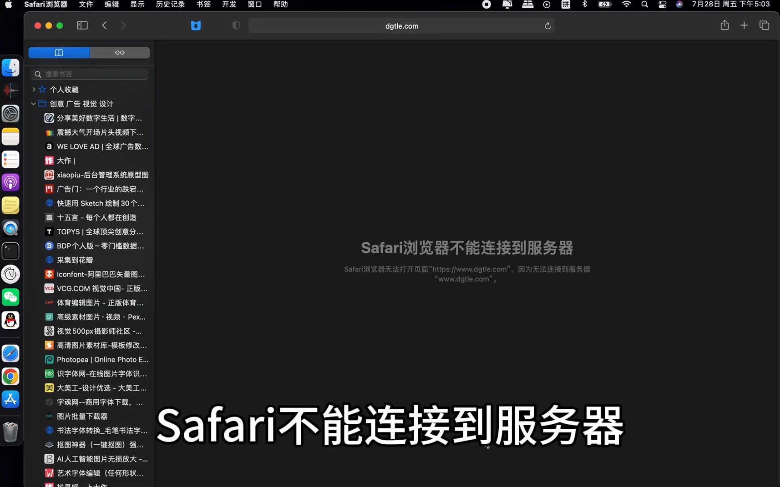
Task: Open the 识字体网 bookmark
Action: pos(95,374)
